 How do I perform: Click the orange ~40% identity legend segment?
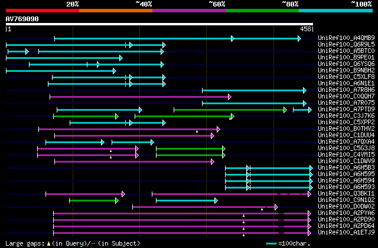click(116, 11)
